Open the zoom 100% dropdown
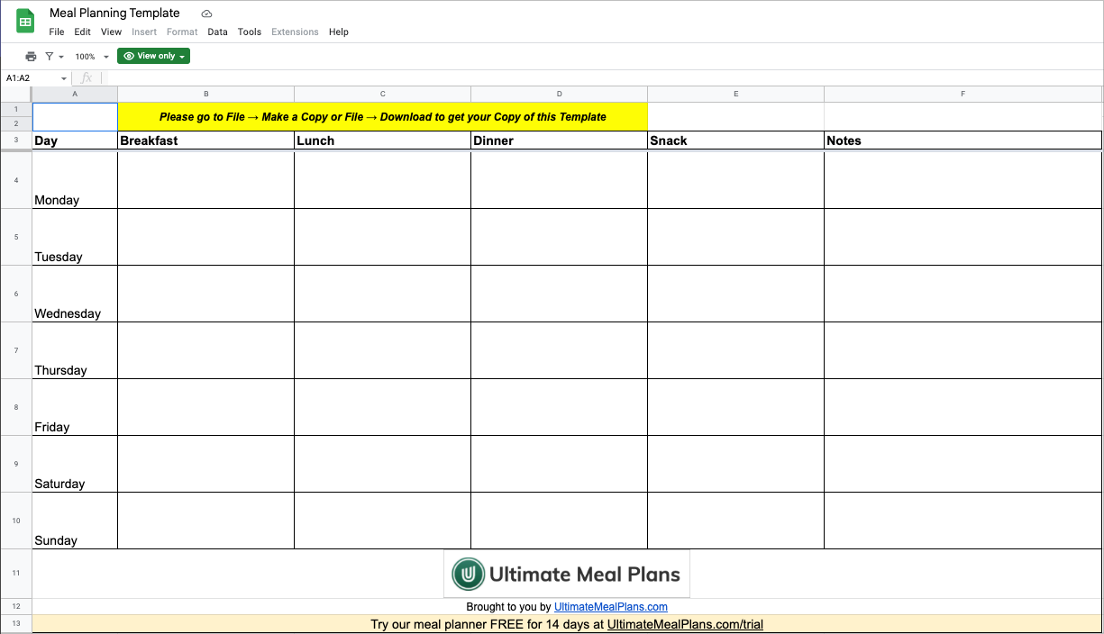 coord(92,56)
